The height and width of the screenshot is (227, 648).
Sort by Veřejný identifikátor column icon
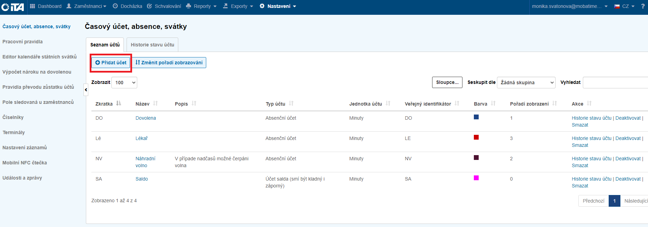coord(457,104)
